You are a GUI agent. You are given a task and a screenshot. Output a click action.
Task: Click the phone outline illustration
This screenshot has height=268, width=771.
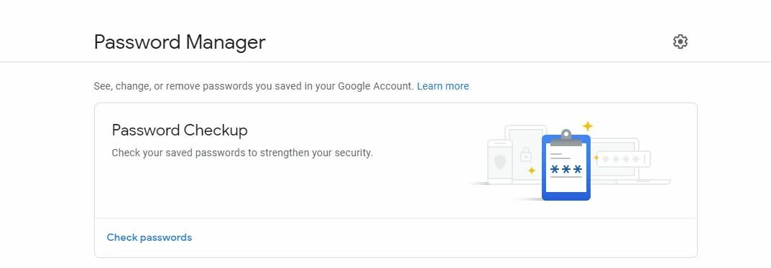coord(499,162)
